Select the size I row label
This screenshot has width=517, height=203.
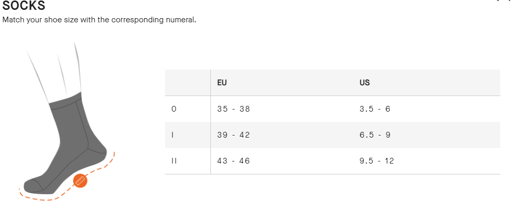point(172,135)
